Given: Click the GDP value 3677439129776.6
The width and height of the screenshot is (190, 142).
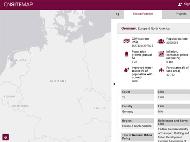Looking at the screenshot, I should coord(142,46).
